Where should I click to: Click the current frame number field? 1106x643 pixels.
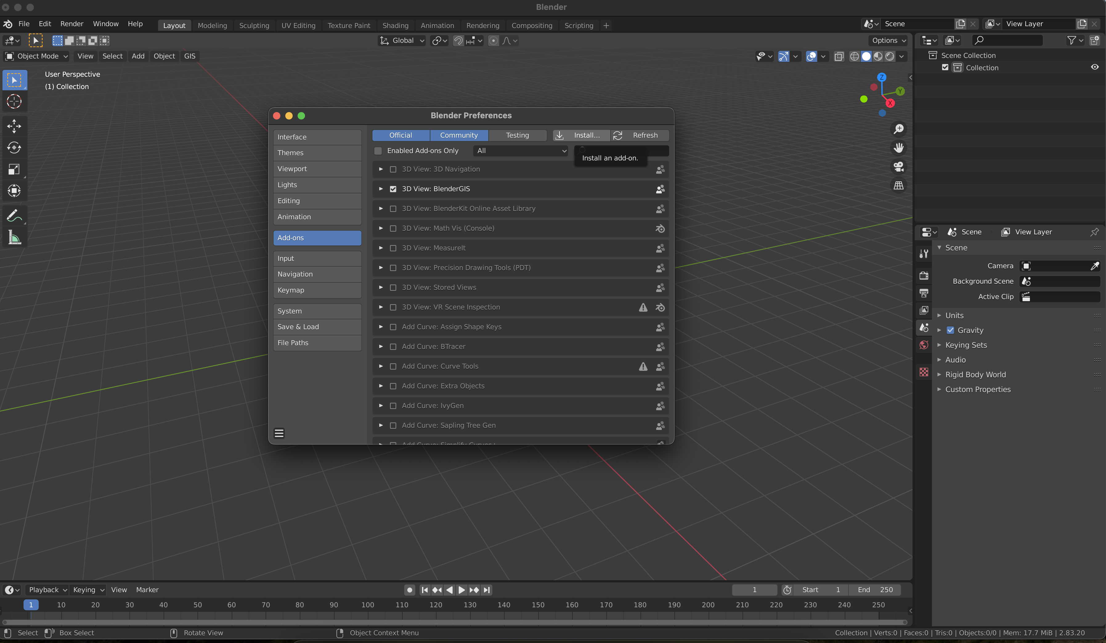[754, 590]
